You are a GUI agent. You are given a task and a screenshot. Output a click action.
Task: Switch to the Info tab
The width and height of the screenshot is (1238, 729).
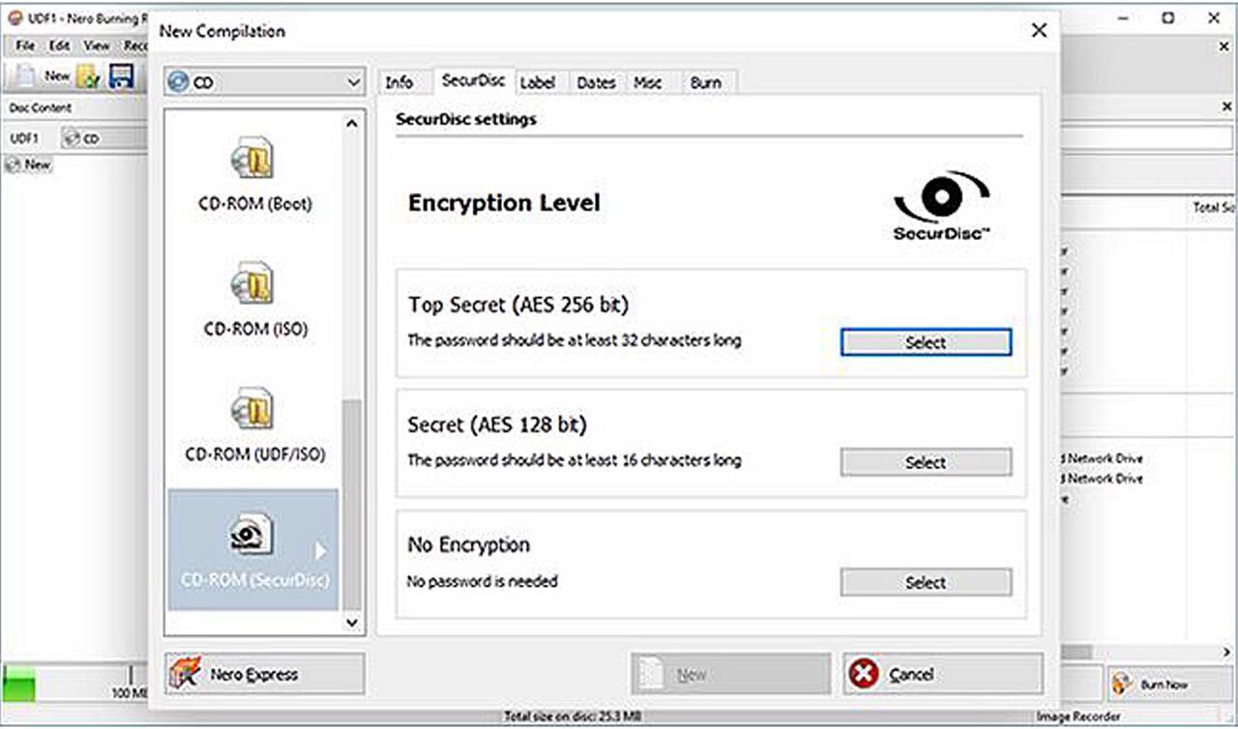coord(399,83)
